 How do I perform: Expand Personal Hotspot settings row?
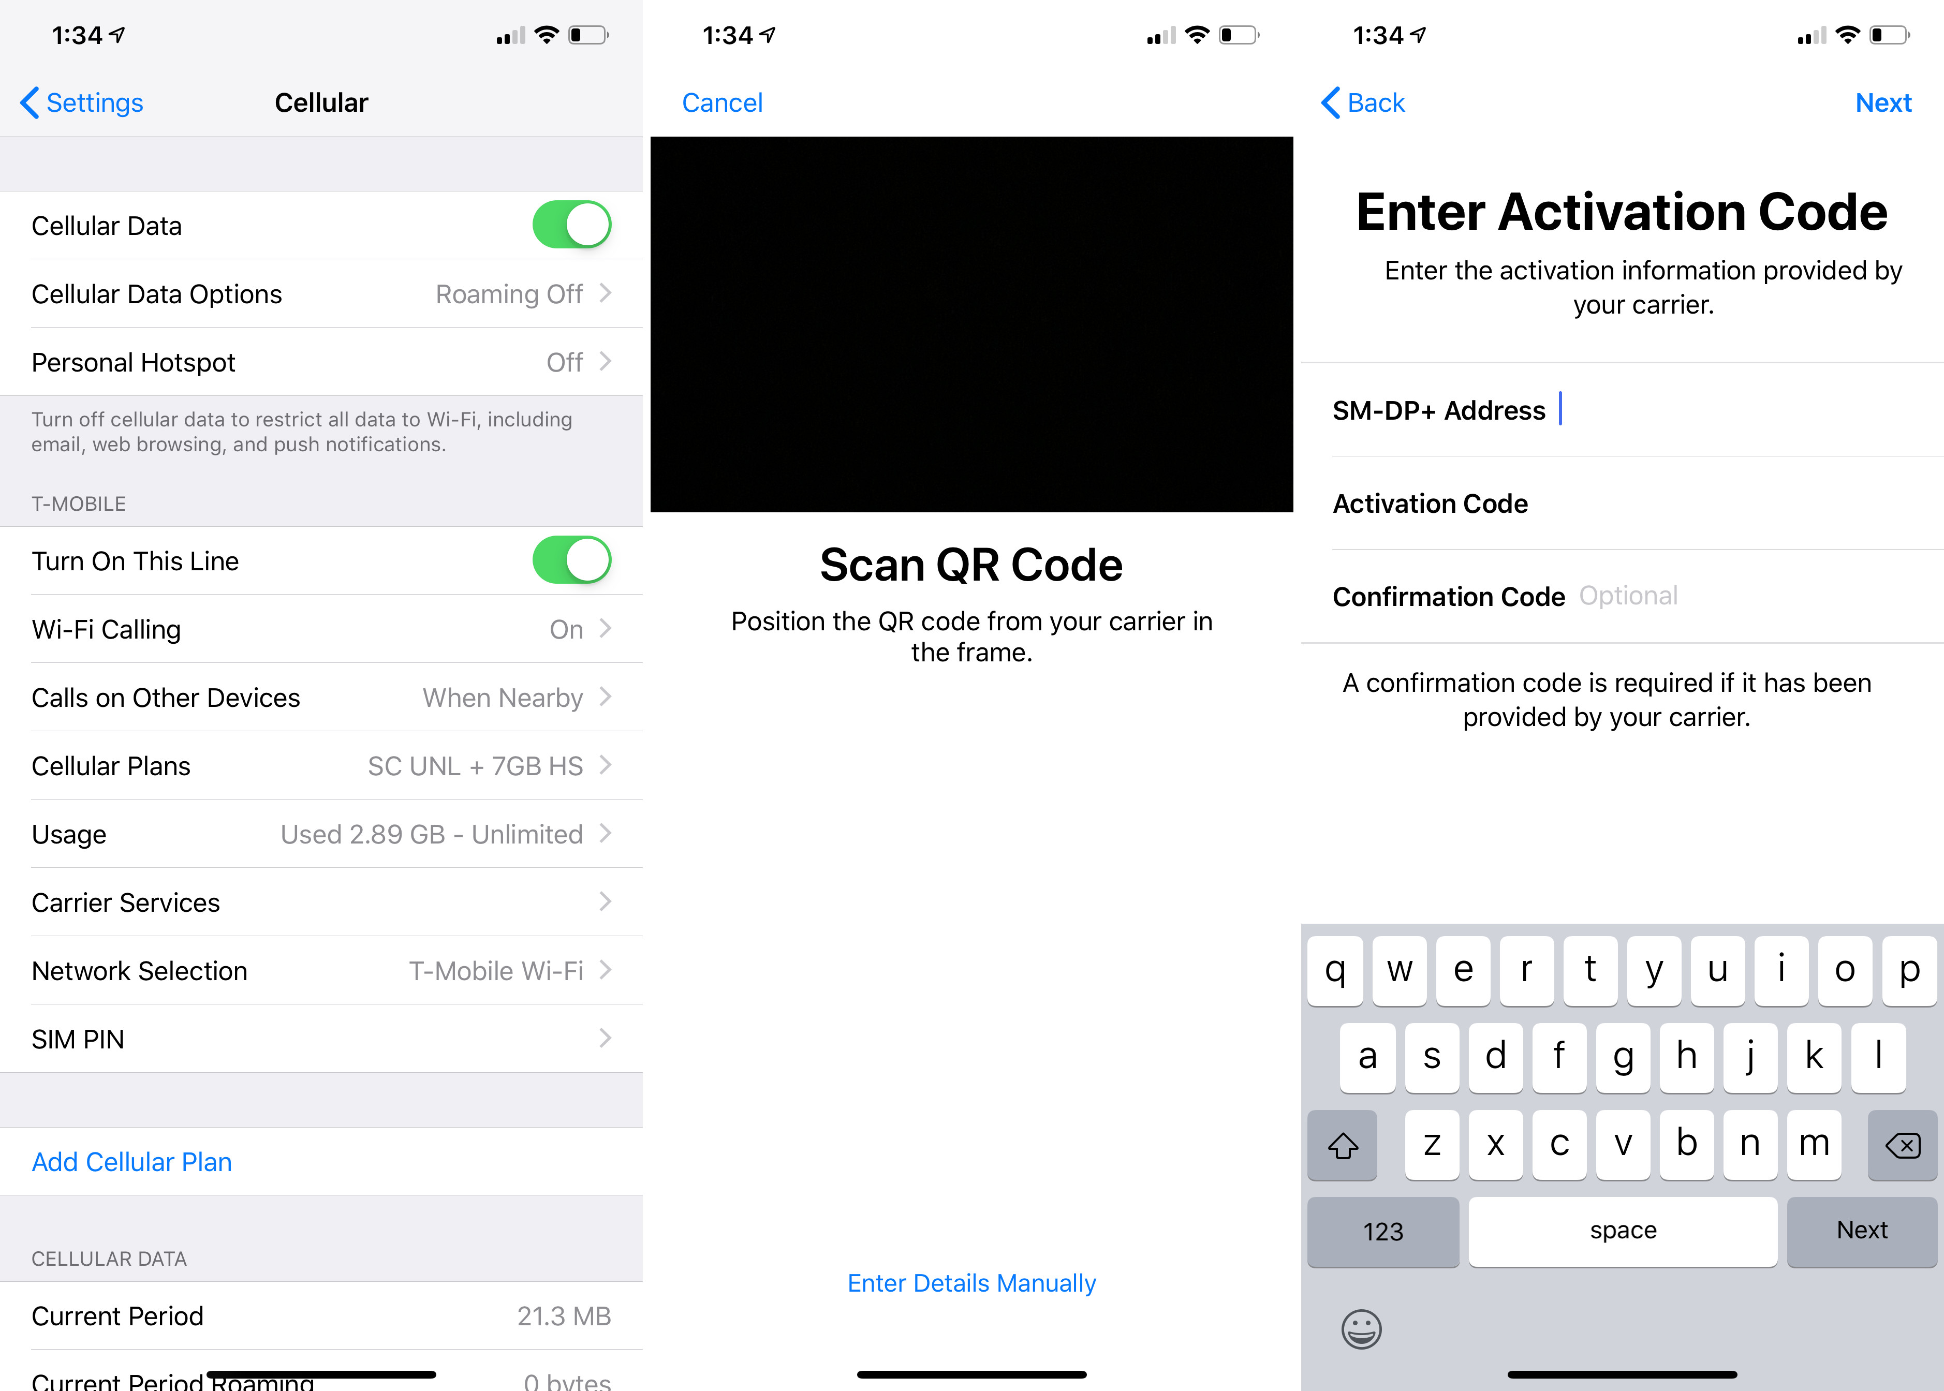(322, 361)
